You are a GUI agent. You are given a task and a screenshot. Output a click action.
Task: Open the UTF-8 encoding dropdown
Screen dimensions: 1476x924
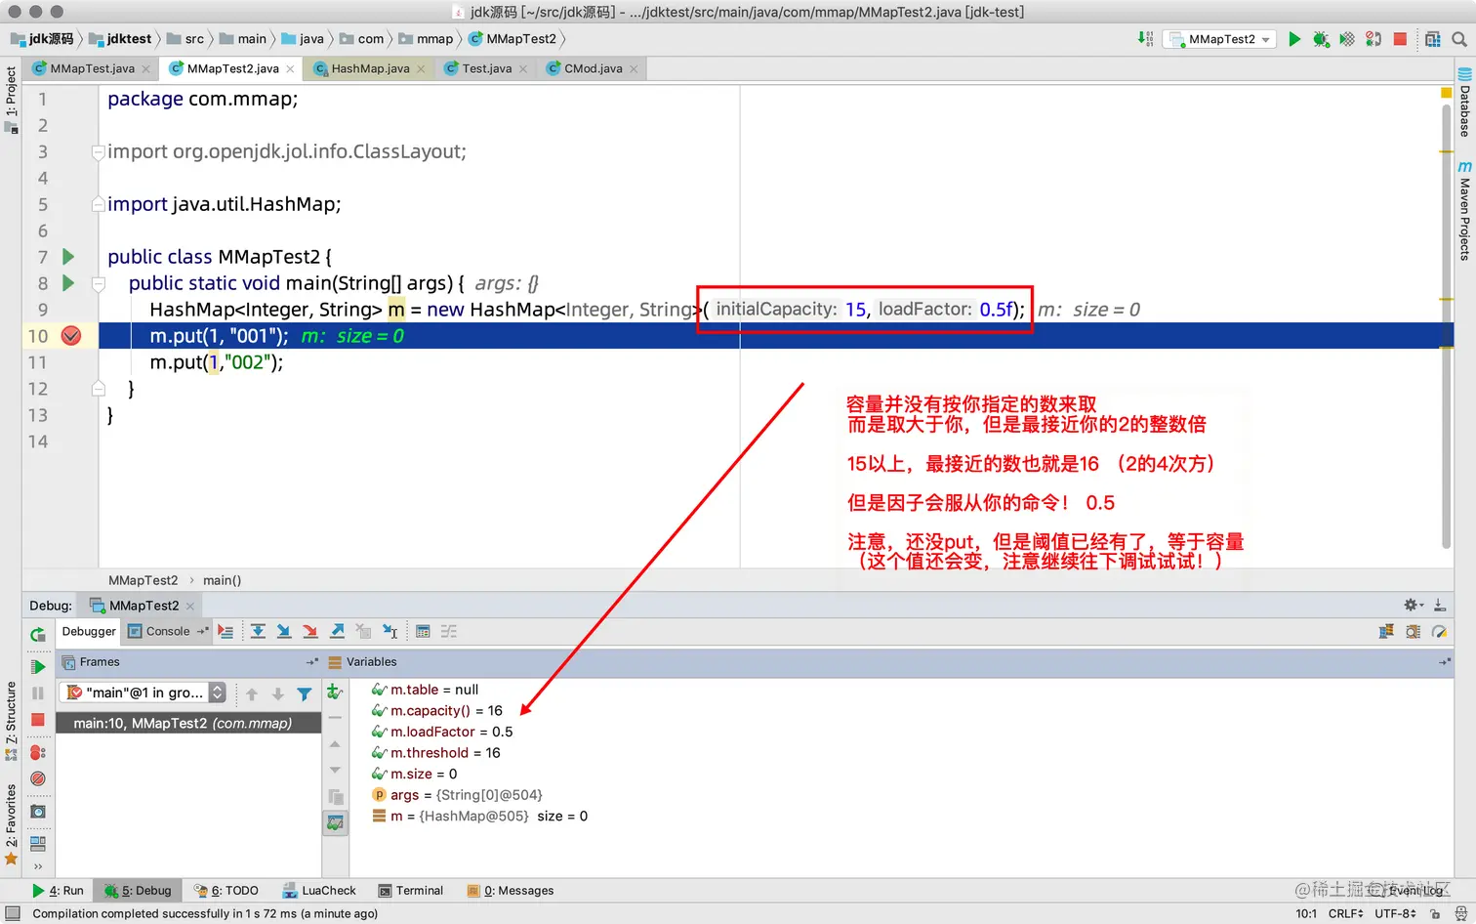1395,914
